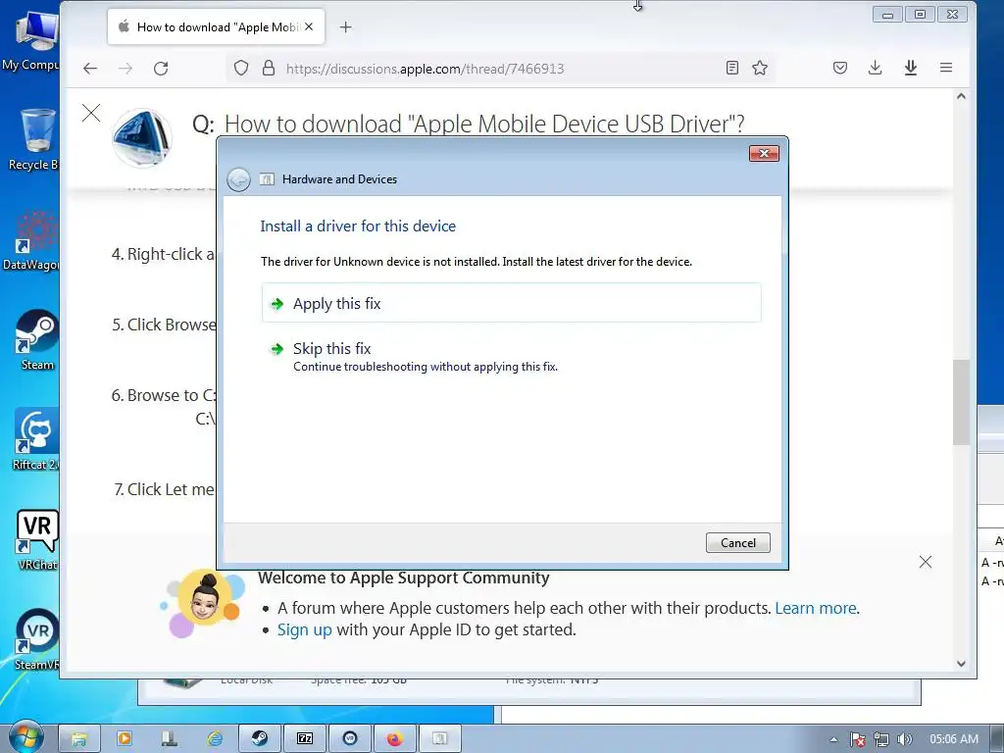Open volume speaker tray icon

904,739
